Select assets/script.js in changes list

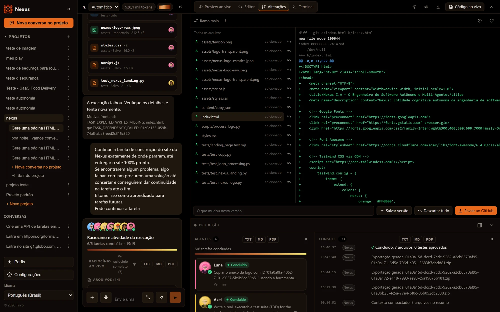tap(238, 89)
